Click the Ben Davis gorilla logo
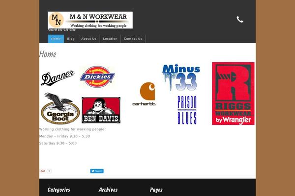Viewport: 295px width, 196px height. pyautogui.click(x=101, y=110)
